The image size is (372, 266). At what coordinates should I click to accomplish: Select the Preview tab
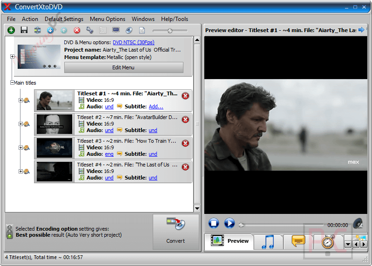click(x=229, y=241)
